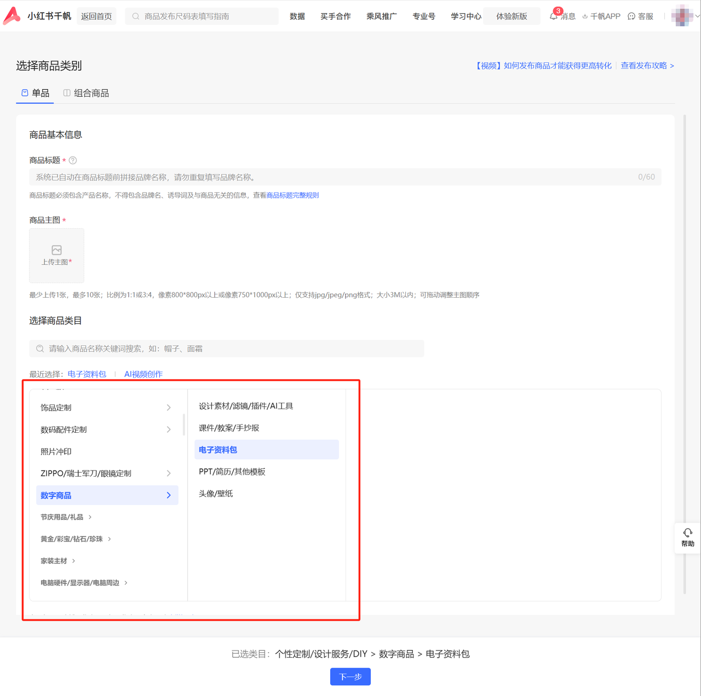Open the 数据 menu in top navigation
The width and height of the screenshot is (701, 696).
pos(297,16)
